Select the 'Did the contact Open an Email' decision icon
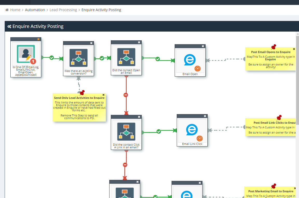 click(126, 57)
